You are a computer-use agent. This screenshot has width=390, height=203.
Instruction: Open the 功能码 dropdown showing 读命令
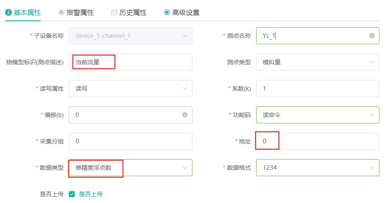click(317, 115)
